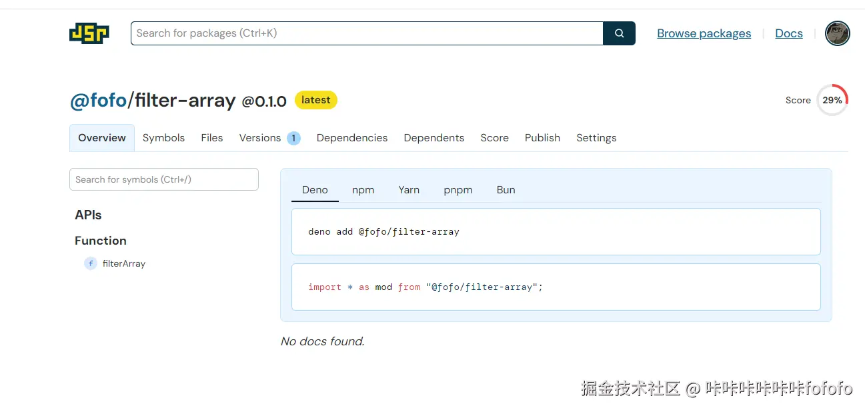The width and height of the screenshot is (865, 410).
Task: Focus the Search for symbols field
Action: (164, 179)
